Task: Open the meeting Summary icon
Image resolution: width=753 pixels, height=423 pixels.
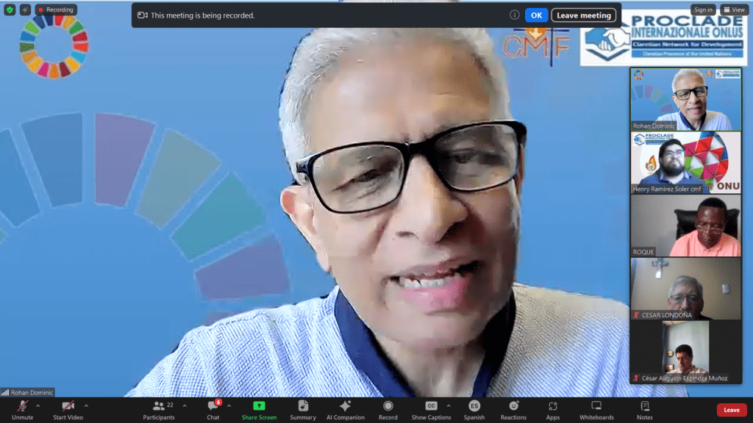Action: tap(303, 406)
